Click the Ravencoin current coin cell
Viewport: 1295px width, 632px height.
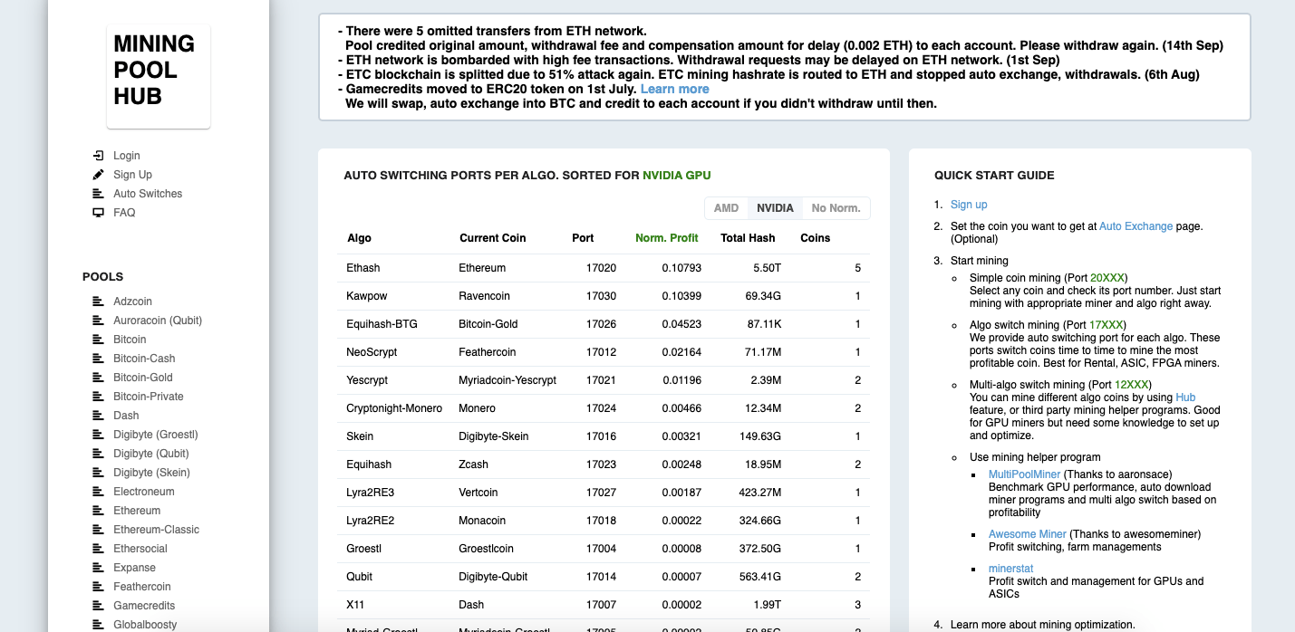pos(484,296)
